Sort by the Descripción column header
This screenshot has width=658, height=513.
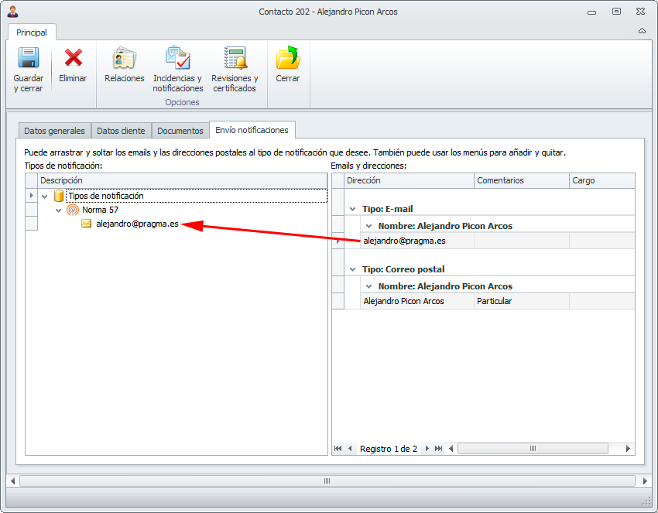tap(183, 180)
